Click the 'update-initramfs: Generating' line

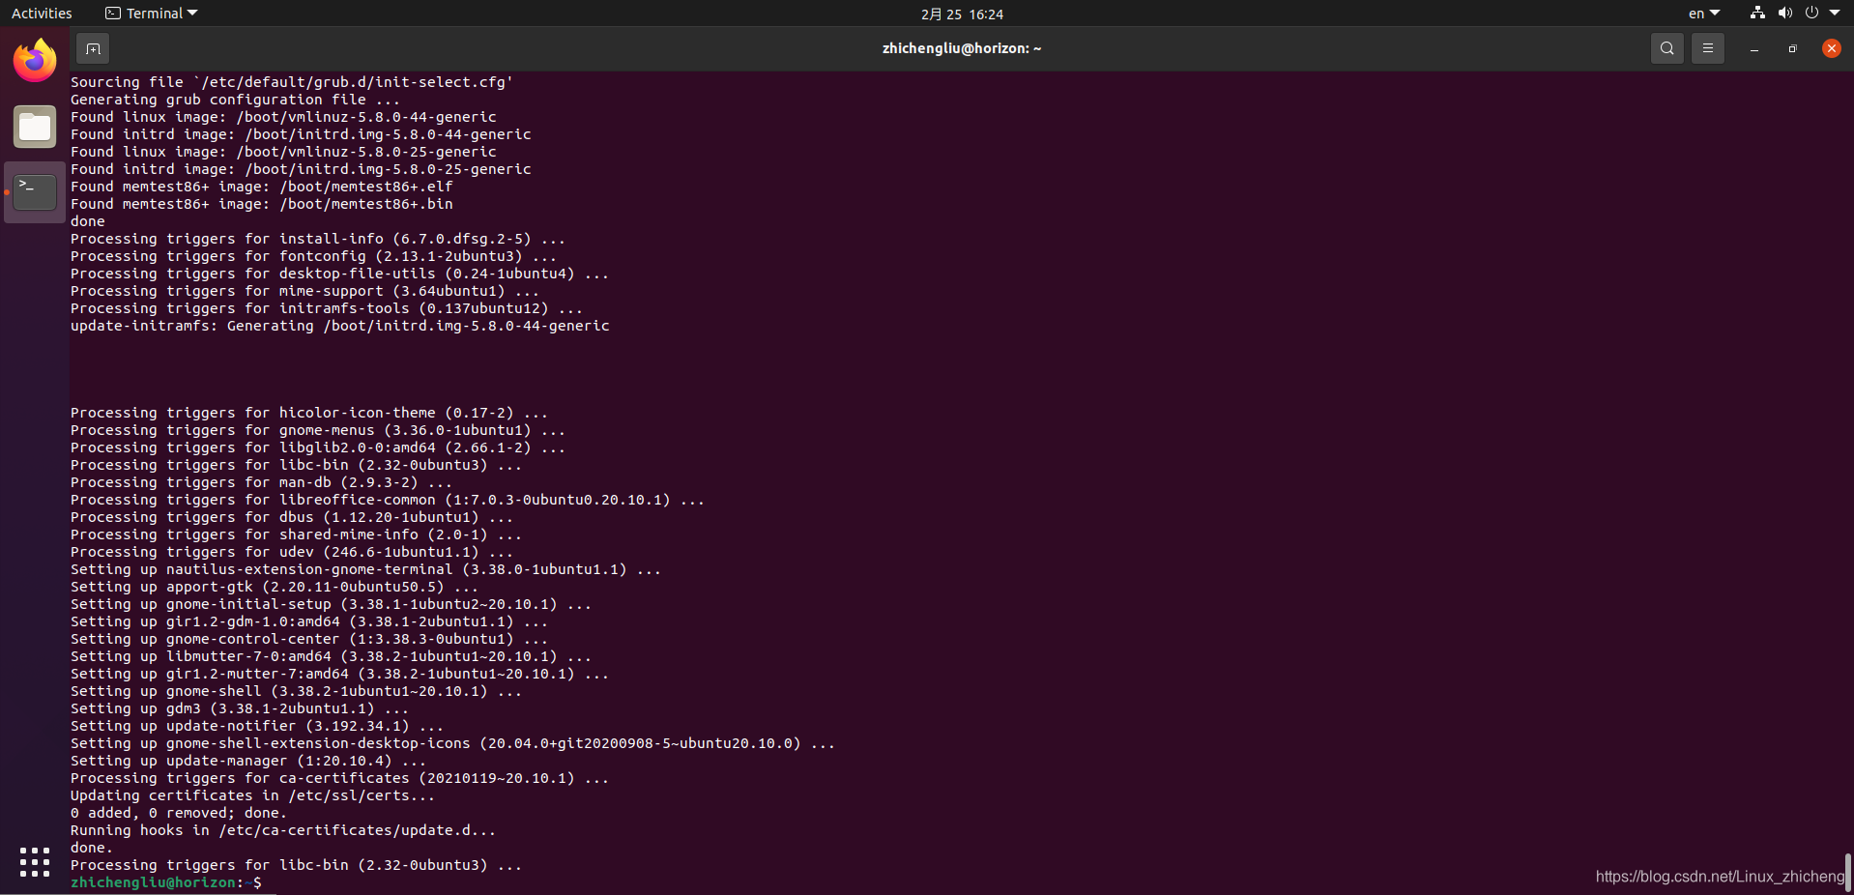tap(340, 326)
